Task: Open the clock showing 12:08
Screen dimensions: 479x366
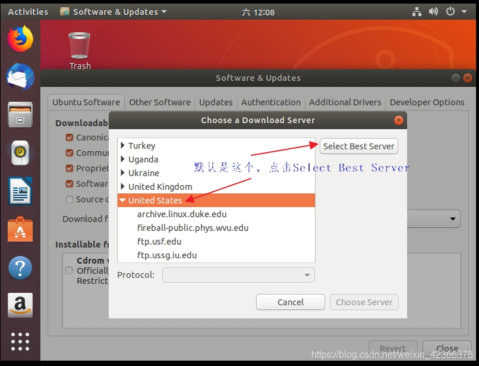Action: 259,12
